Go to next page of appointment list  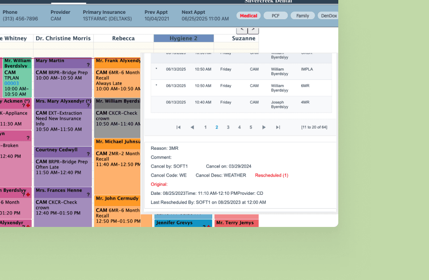point(264,128)
